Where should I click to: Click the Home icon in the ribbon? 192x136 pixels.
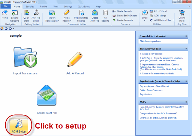click(5, 15)
